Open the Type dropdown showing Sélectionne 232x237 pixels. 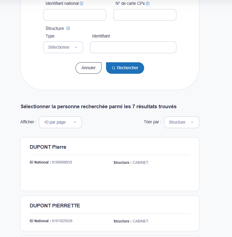click(x=63, y=47)
